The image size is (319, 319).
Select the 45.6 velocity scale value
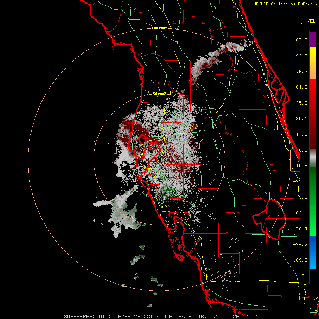(302, 103)
